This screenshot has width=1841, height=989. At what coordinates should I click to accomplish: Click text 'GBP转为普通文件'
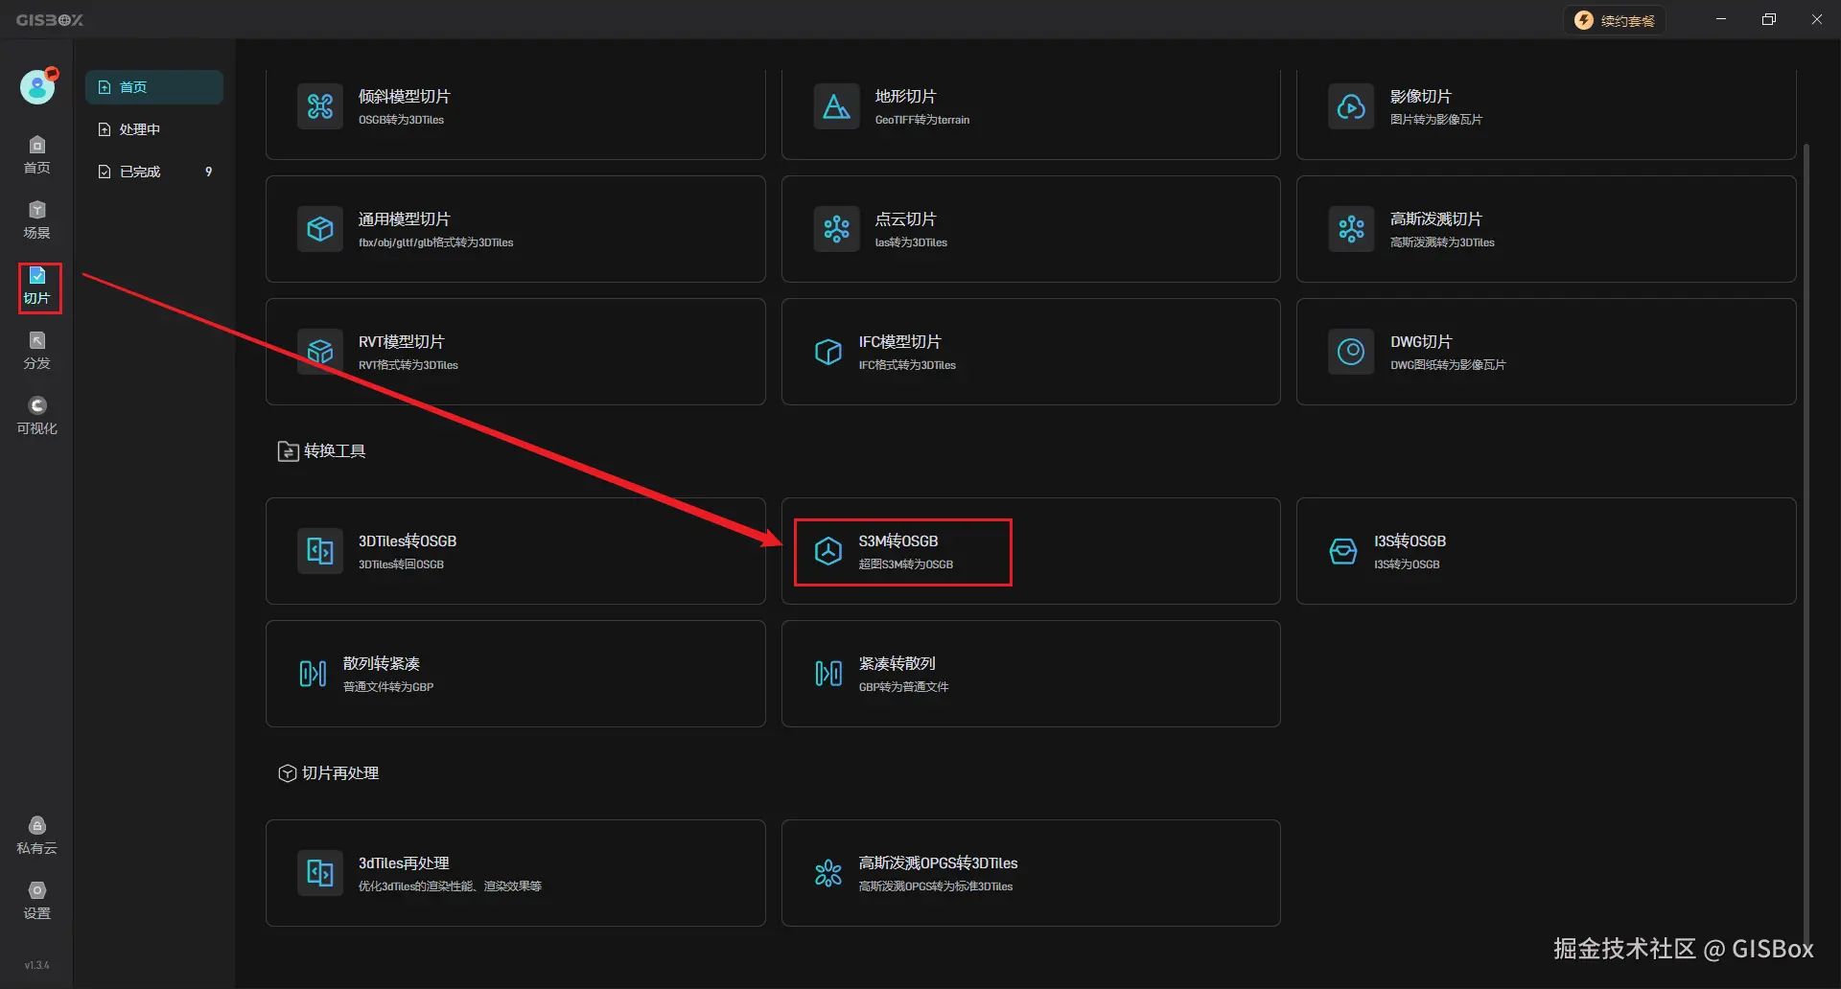(903, 687)
